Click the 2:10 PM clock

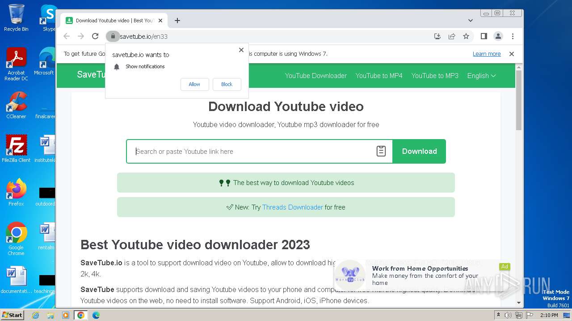pos(549,315)
